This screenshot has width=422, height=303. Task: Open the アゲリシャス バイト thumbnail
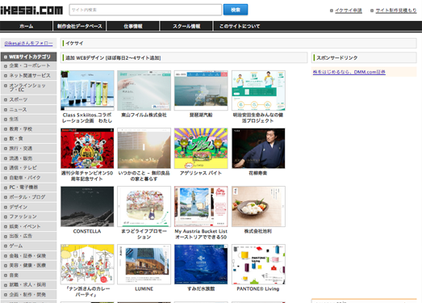(201, 149)
